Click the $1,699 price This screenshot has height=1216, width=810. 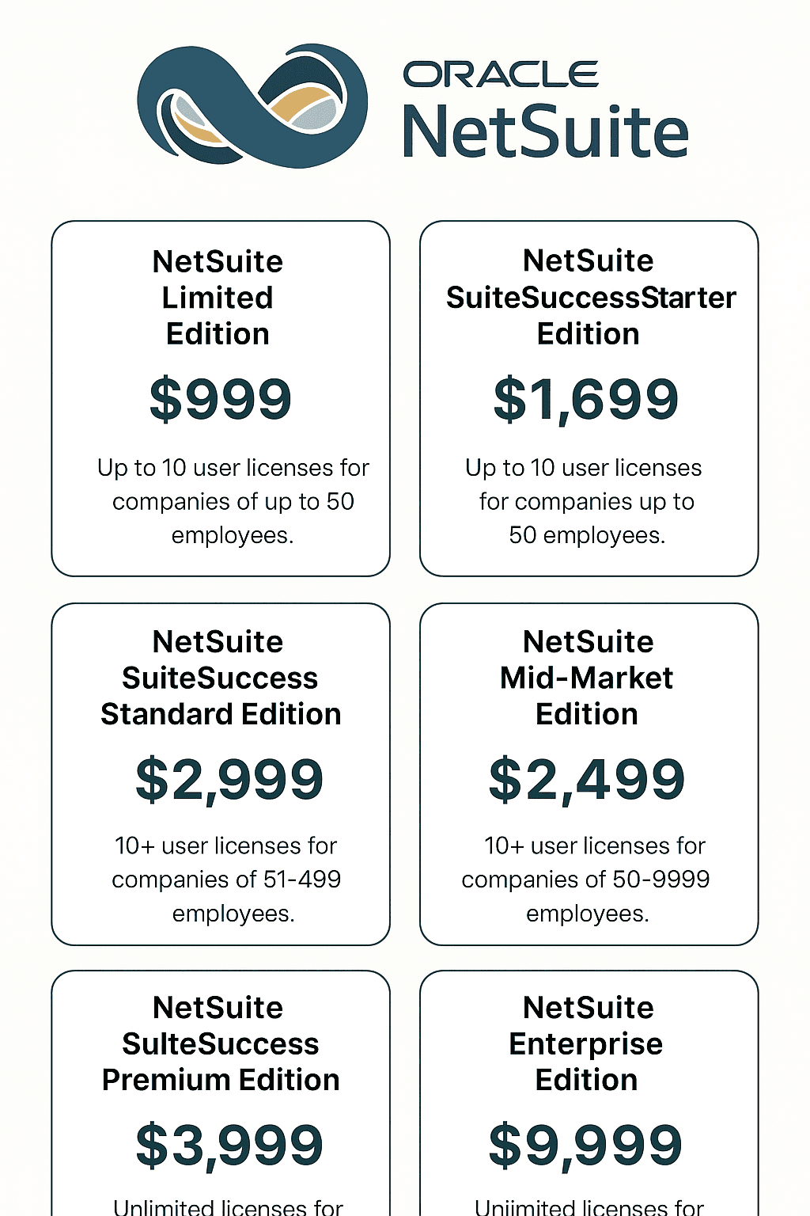pyautogui.click(x=586, y=399)
